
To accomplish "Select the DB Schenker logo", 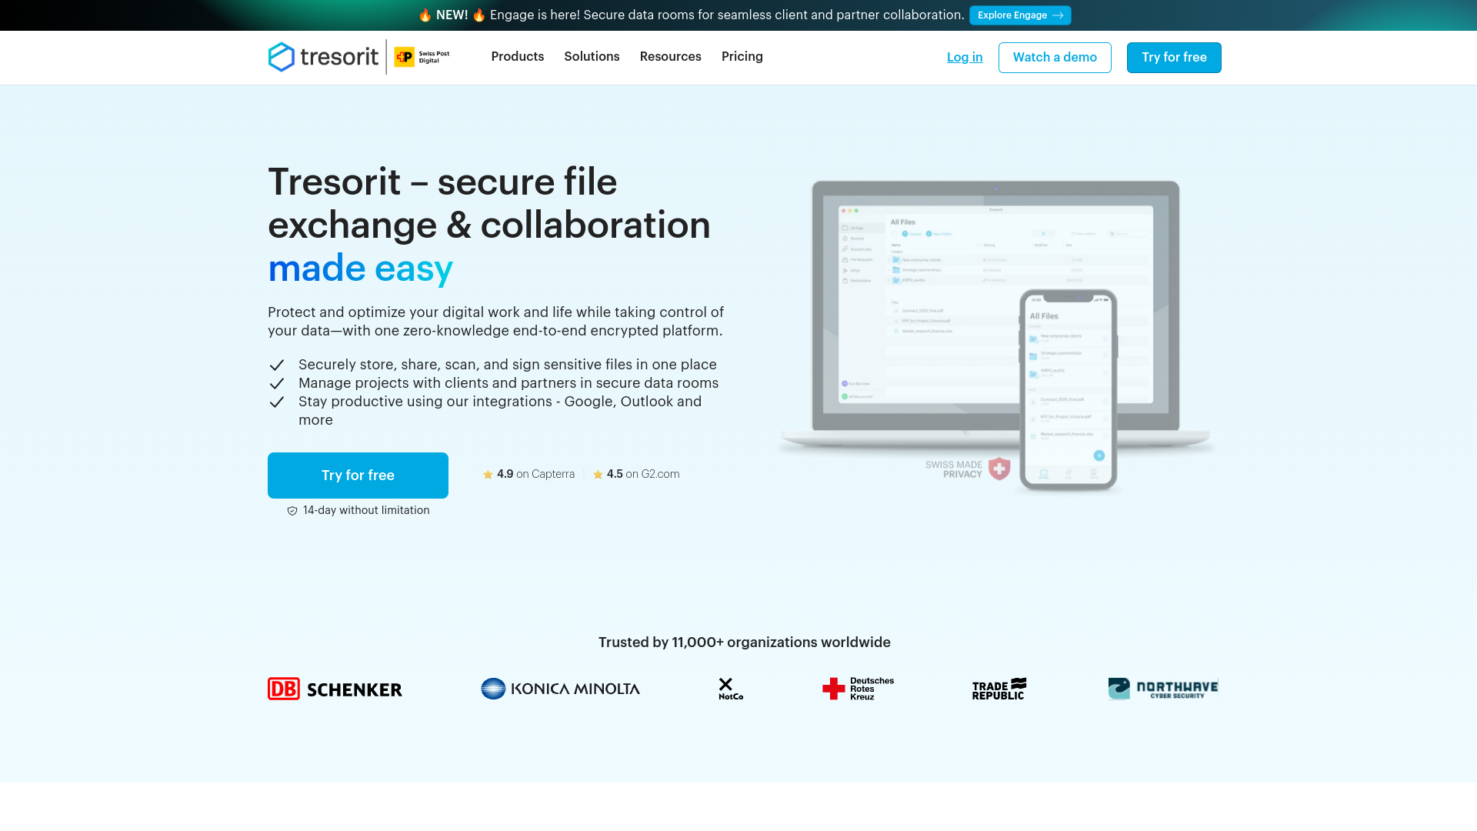I will coord(334,689).
